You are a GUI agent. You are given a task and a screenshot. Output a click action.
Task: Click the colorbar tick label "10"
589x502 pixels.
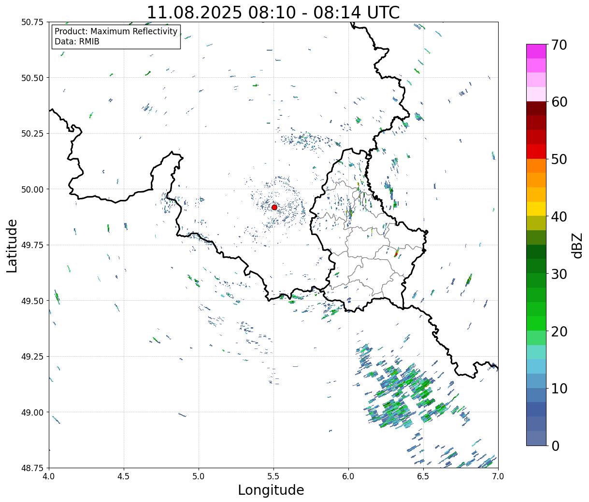[x=559, y=389]
